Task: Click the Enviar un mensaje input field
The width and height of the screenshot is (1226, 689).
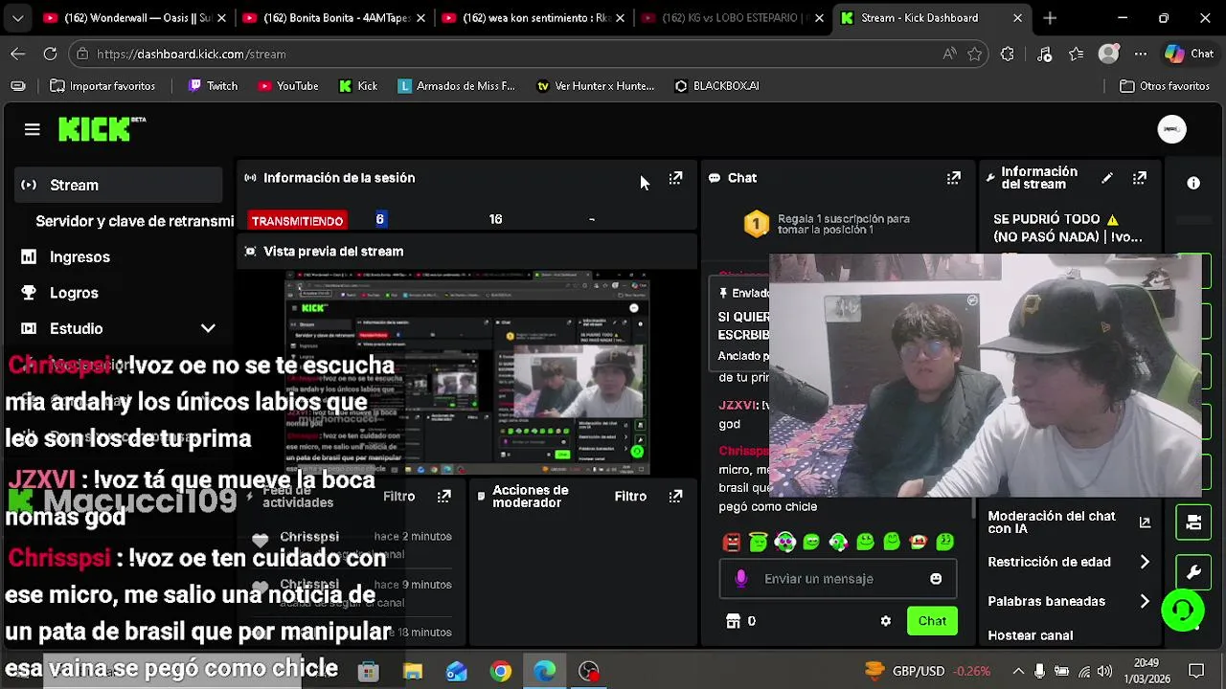Action: pyautogui.click(x=837, y=578)
